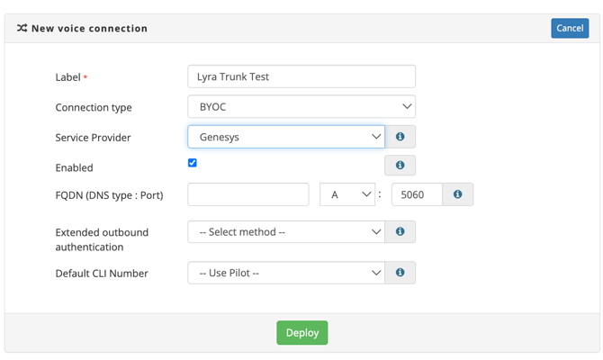Screen dimensions: 603x360
Task: Open the DNS type dropdown set to A
Action: (347, 194)
